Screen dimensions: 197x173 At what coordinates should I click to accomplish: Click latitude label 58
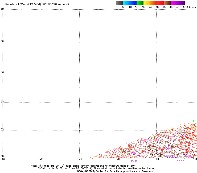coord(2,41)
